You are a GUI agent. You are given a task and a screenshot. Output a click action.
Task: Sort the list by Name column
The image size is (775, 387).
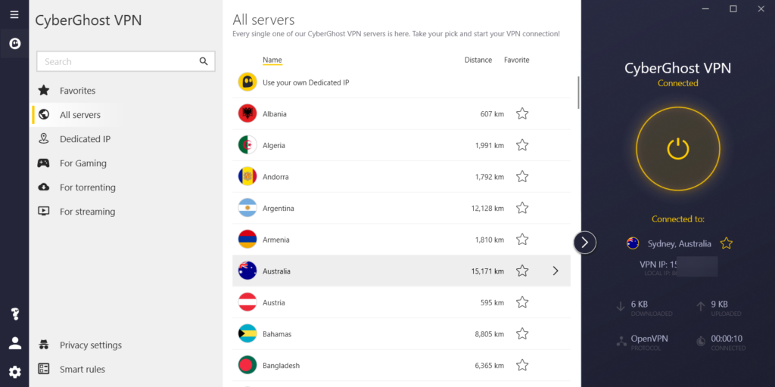point(272,60)
